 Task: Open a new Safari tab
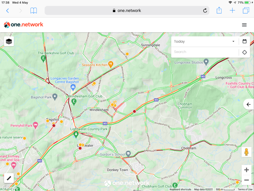point(232,11)
